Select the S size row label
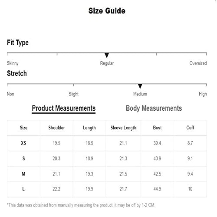217x217 pixels. (x=24, y=158)
